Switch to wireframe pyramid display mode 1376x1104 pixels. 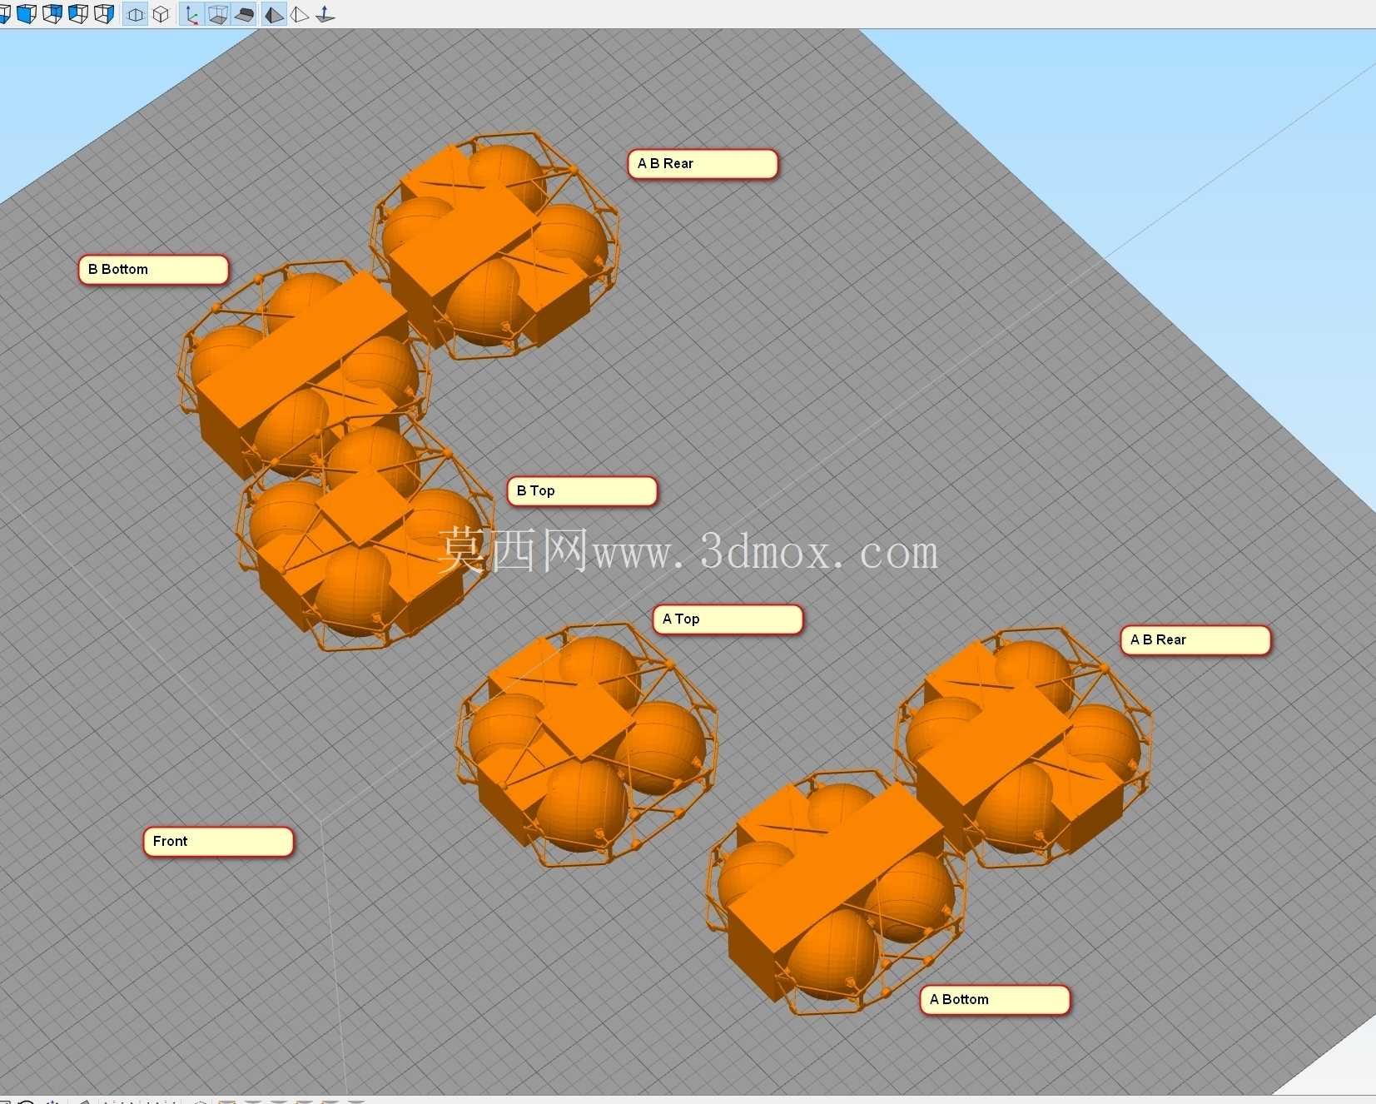(x=299, y=14)
